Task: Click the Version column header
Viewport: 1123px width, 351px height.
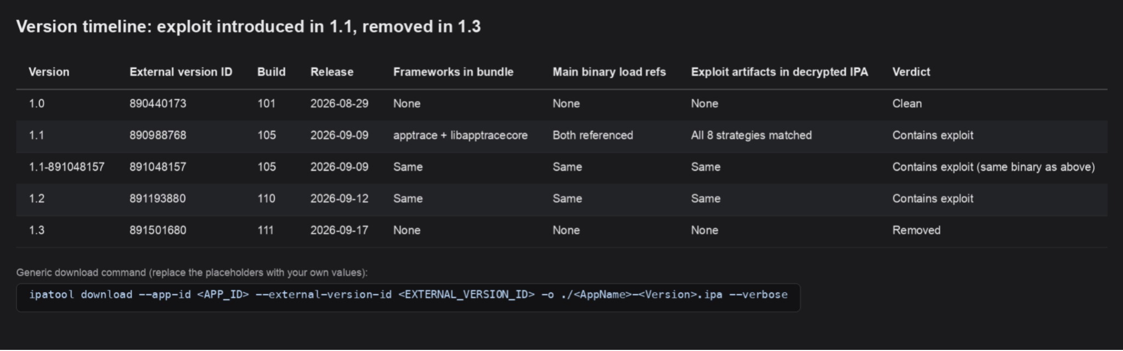Action: click(49, 72)
